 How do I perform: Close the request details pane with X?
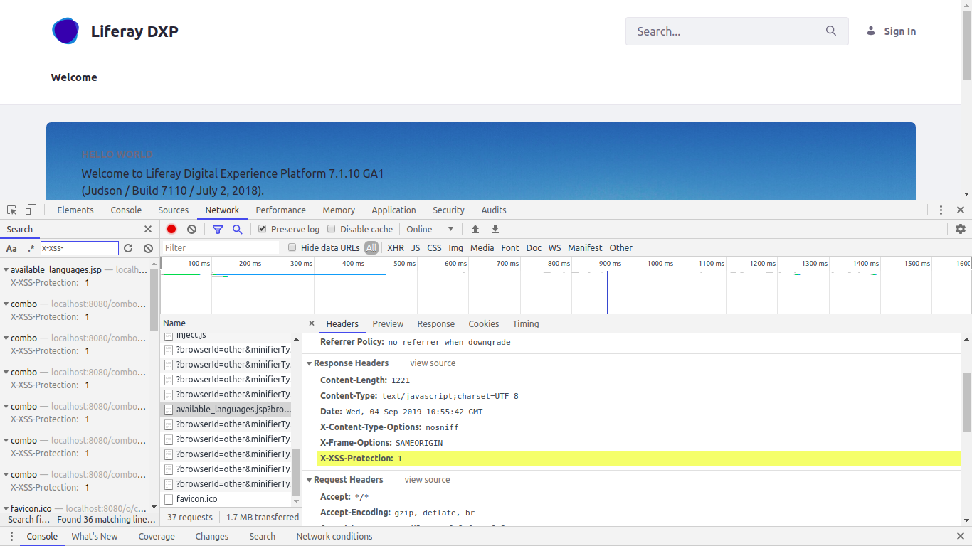click(312, 323)
